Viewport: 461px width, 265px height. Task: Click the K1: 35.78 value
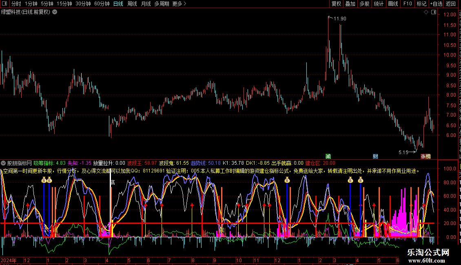[233, 163]
